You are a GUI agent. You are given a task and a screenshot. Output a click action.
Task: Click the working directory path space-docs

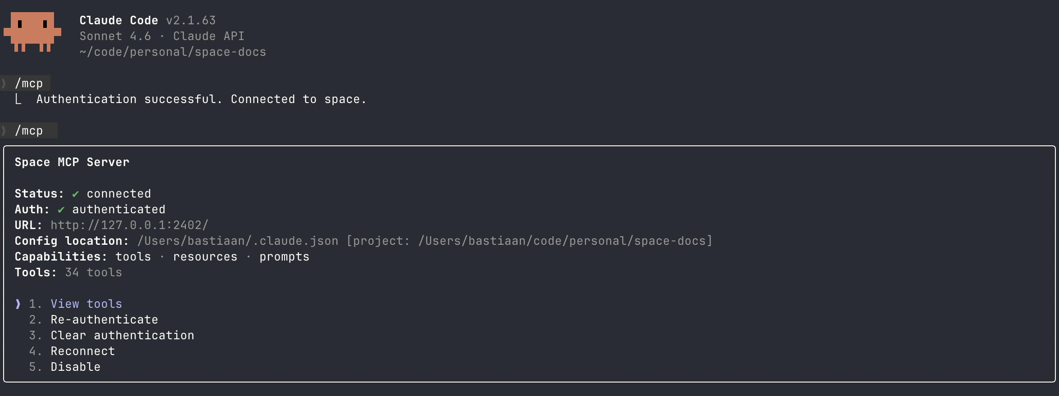coord(173,52)
